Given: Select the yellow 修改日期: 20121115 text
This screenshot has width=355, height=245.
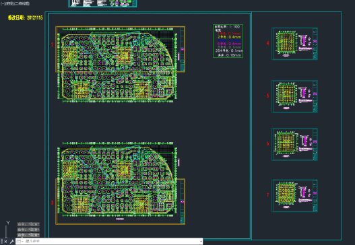Looking at the screenshot, I should pos(25,17).
